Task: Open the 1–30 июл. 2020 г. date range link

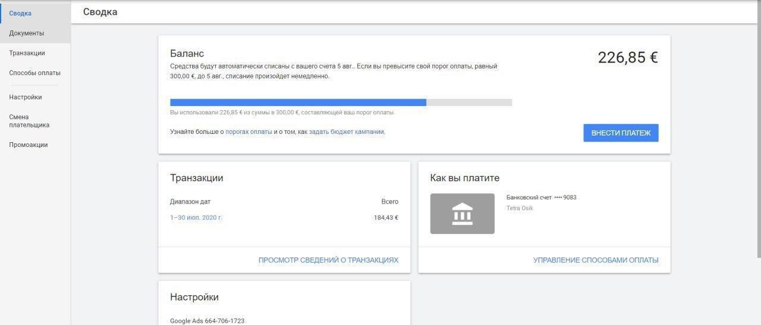Action: tap(196, 218)
